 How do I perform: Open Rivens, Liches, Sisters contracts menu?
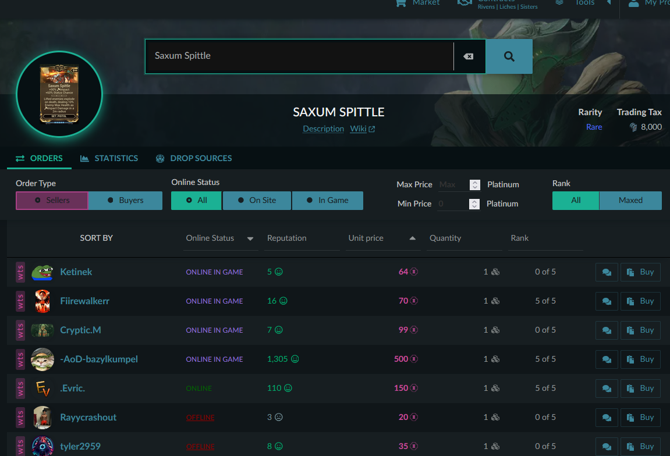point(498,4)
